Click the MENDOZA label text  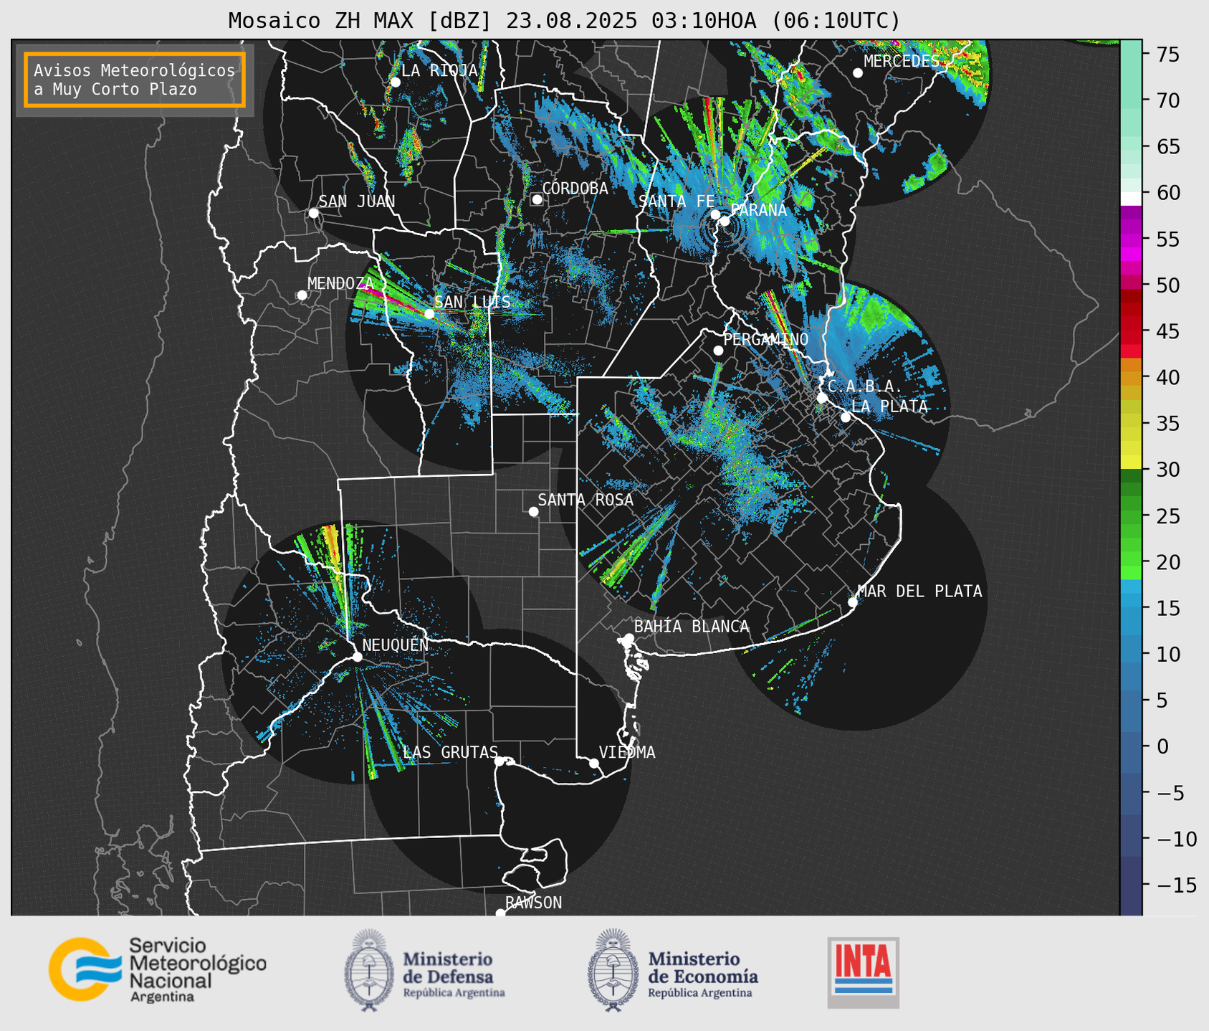tap(340, 284)
